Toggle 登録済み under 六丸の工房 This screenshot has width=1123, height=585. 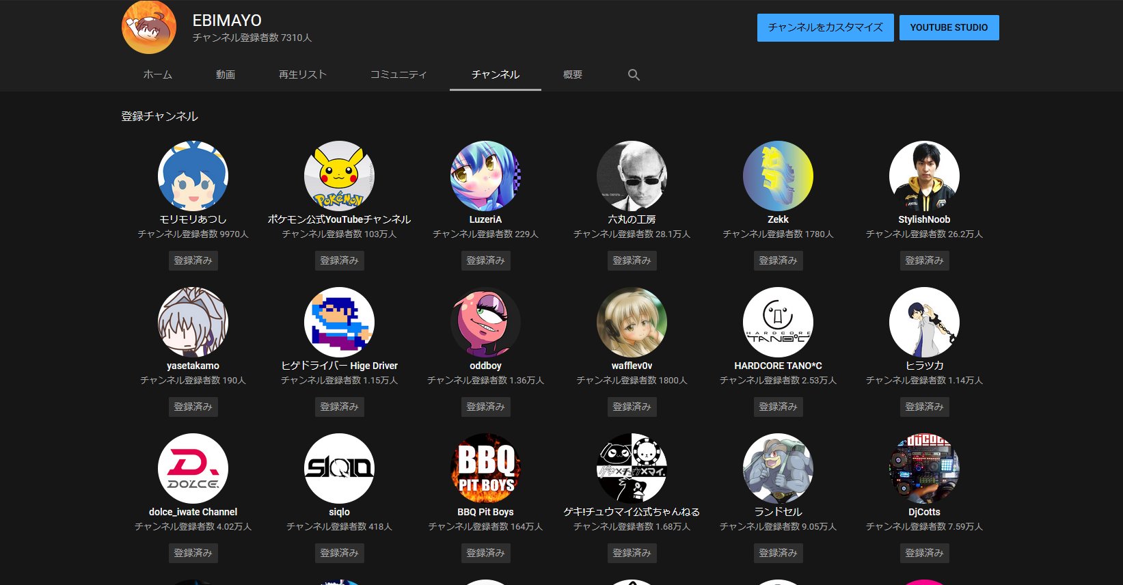click(632, 260)
